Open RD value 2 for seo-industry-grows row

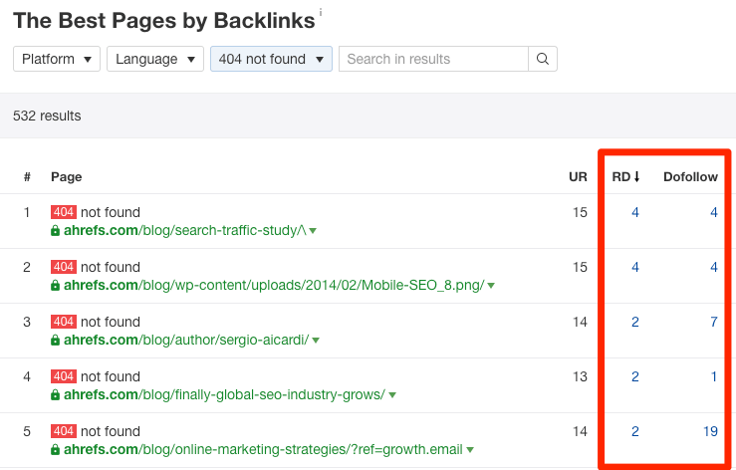(635, 377)
